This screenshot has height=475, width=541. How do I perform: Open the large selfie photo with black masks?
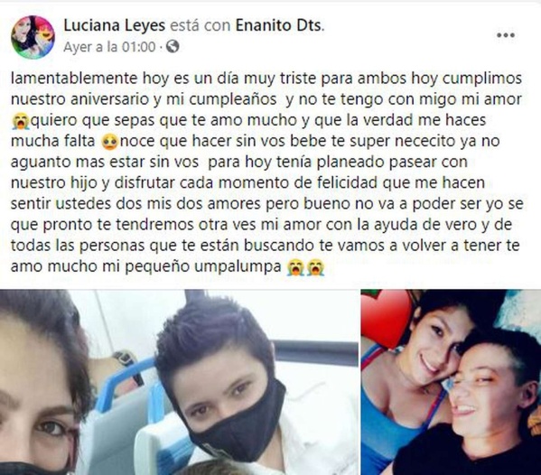(x=179, y=382)
